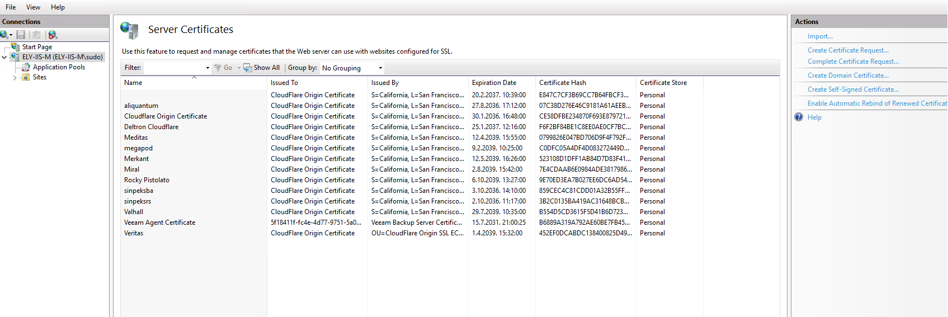Click the Show All icon in filter bar

(248, 68)
